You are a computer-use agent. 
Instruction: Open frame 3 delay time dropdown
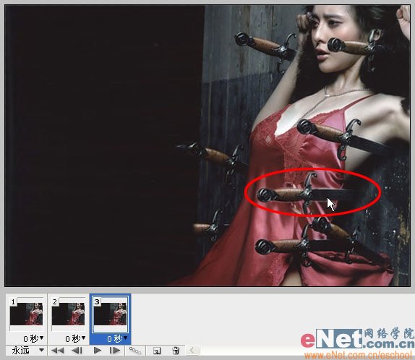pyautogui.click(x=117, y=338)
